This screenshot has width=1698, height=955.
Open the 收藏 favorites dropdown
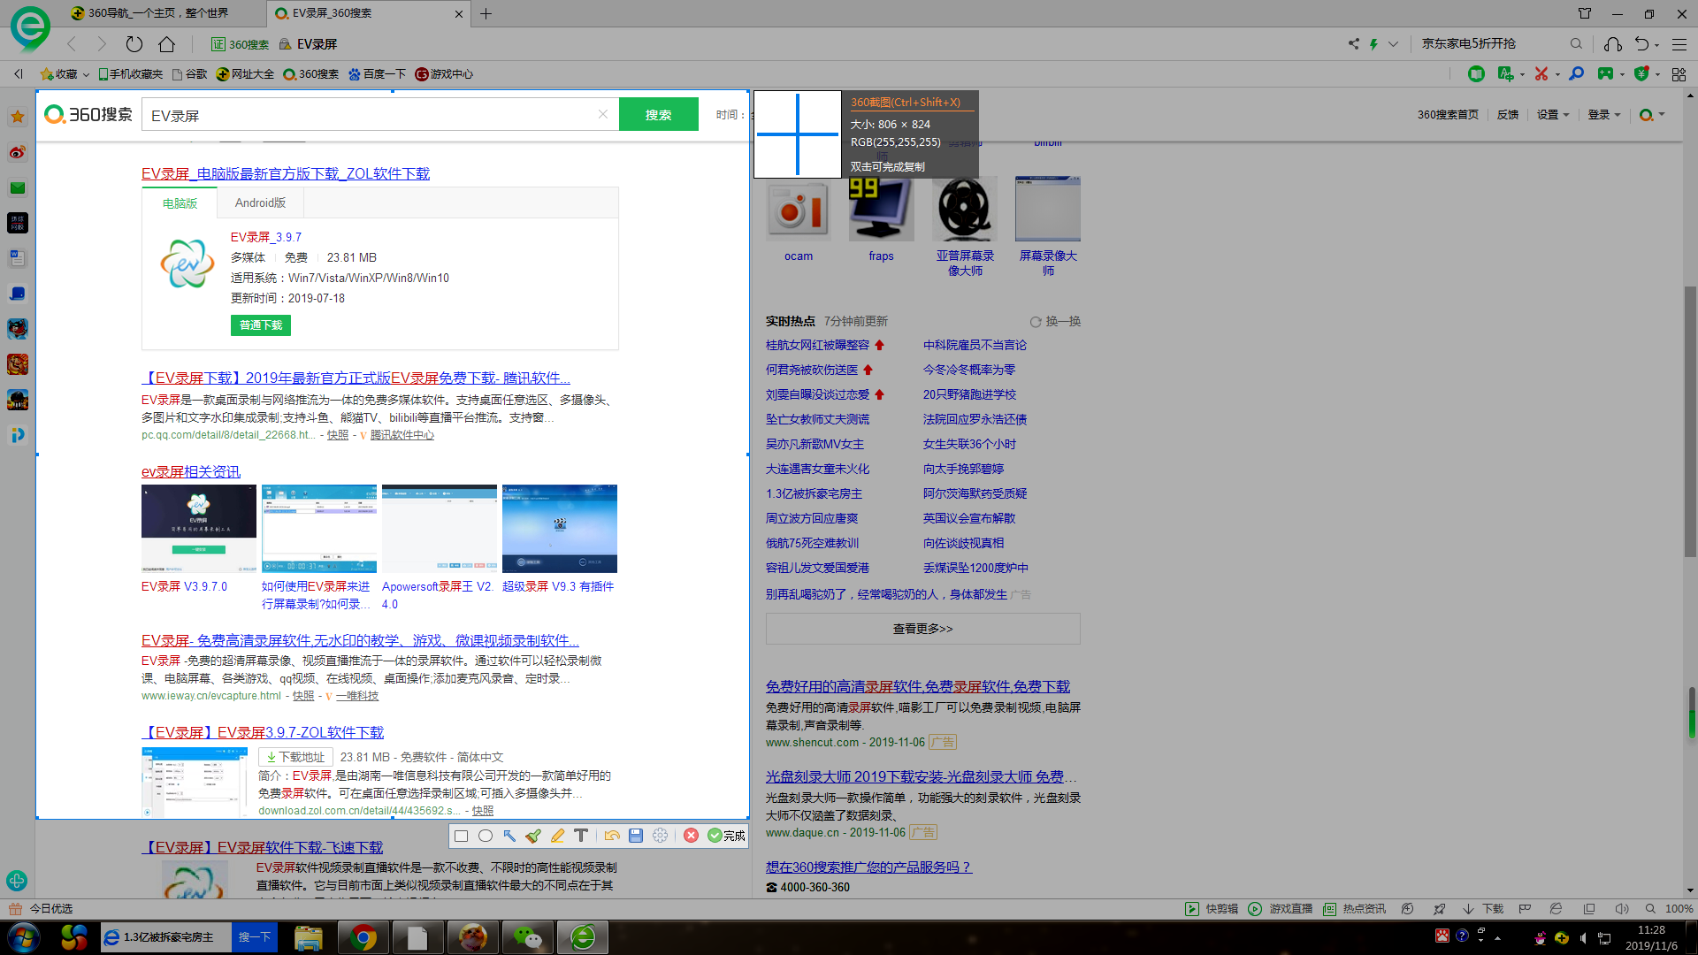point(66,74)
